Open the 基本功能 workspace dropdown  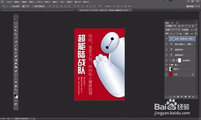193,6
